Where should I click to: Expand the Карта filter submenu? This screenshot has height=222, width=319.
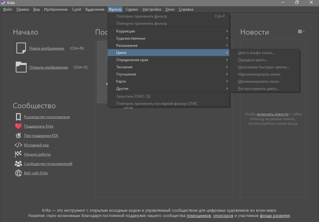pyautogui.click(x=169, y=81)
